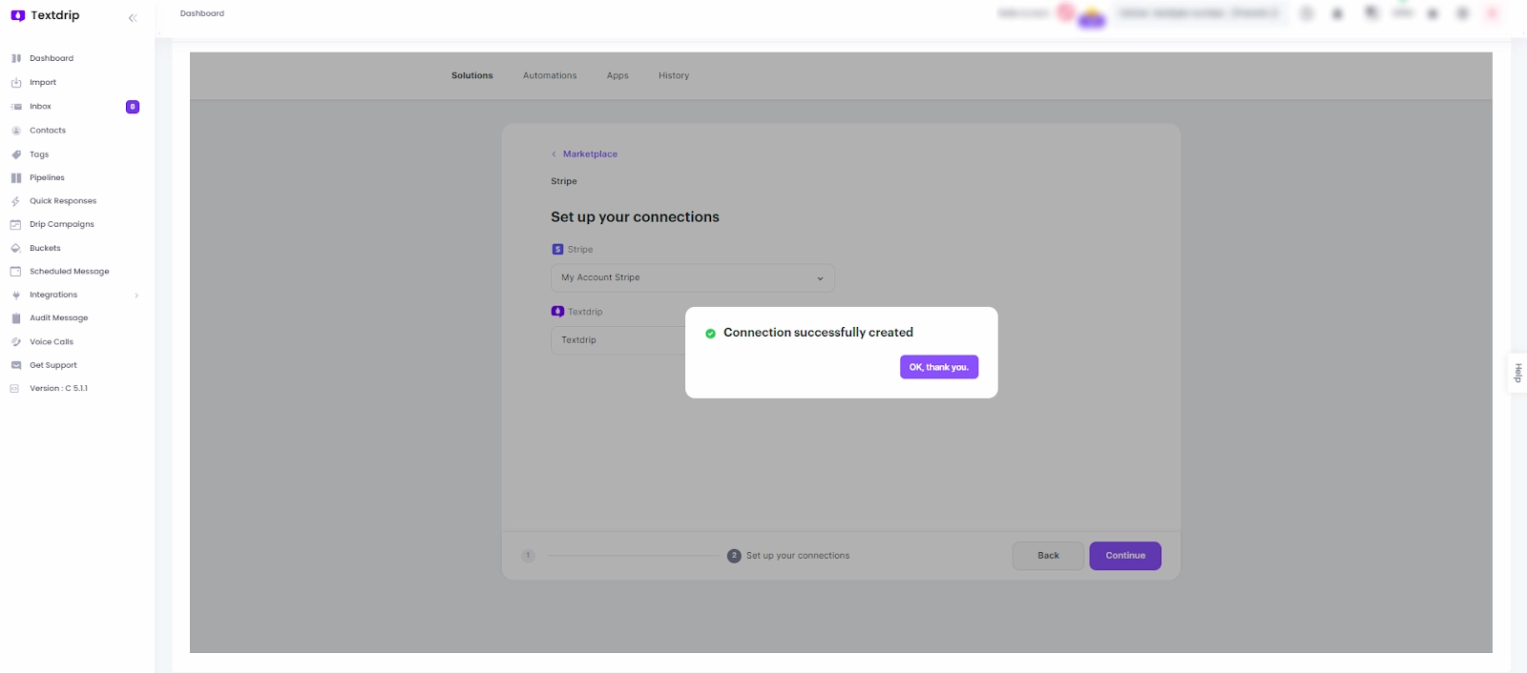1527x673 pixels.
Task: Open Quick Responses
Action: (63, 201)
